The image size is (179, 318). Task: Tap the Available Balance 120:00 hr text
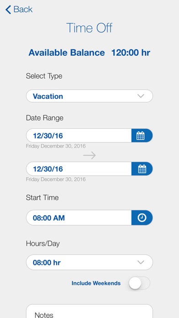[x=89, y=53]
